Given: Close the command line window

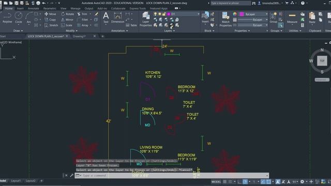Looking at the screenshot, I should [66, 176].
